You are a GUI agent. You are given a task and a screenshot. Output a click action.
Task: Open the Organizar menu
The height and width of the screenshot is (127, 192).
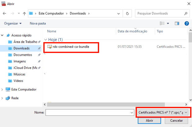tap(13, 23)
